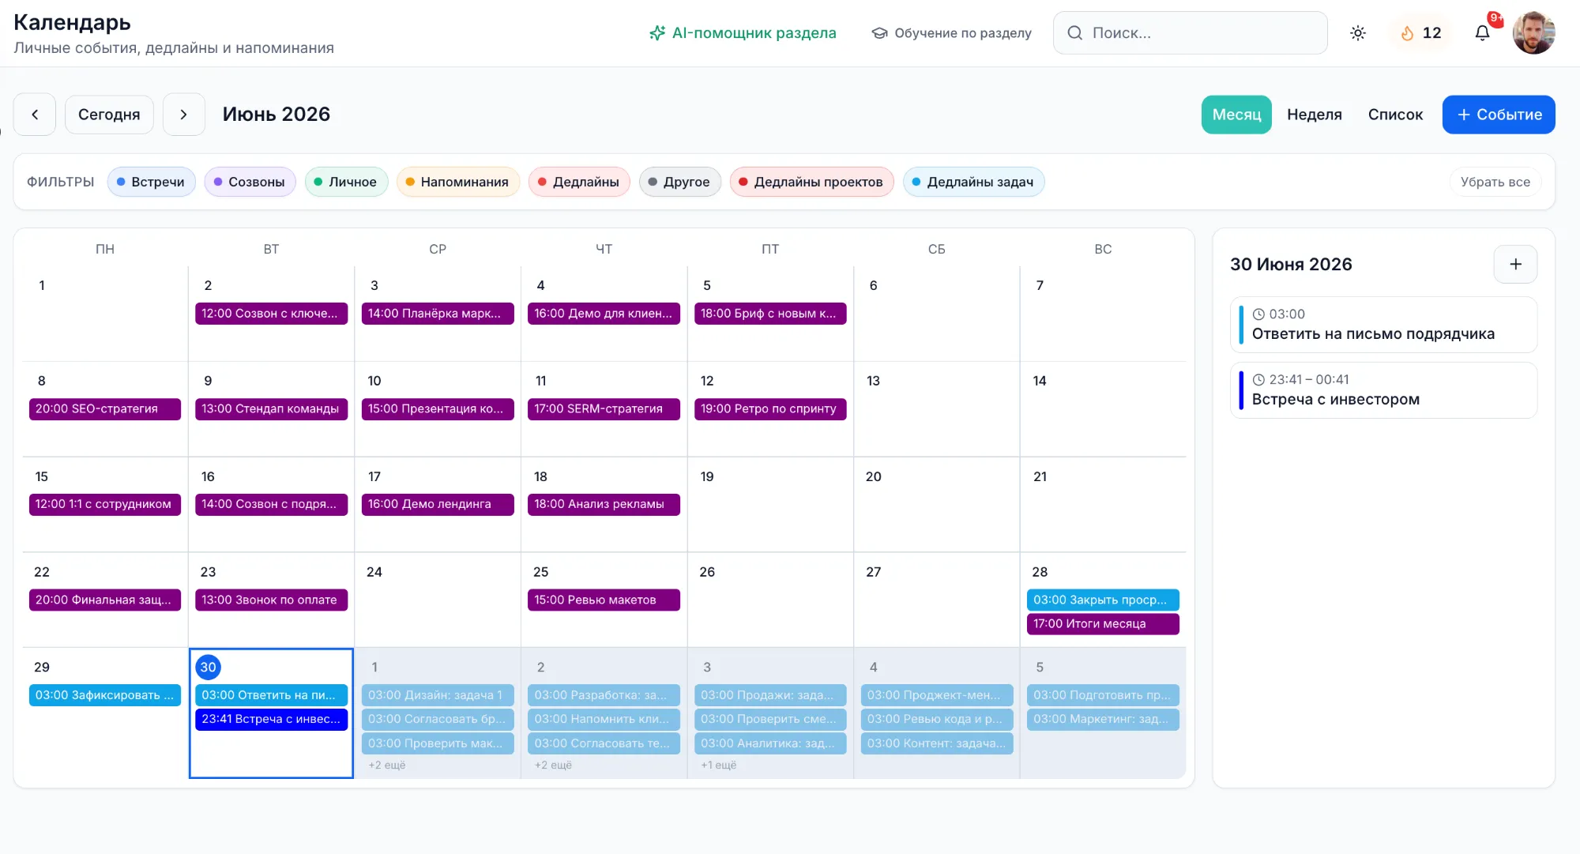Viewport: 1580px width, 854px height.
Task: Click Убрать все filters button
Action: click(x=1495, y=182)
